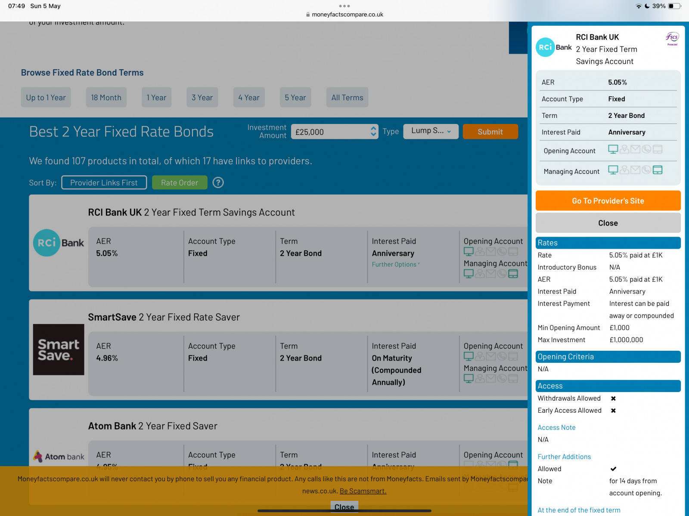This screenshot has height=516, width=689.
Task: Click the Access section header
Action: tap(608, 386)
